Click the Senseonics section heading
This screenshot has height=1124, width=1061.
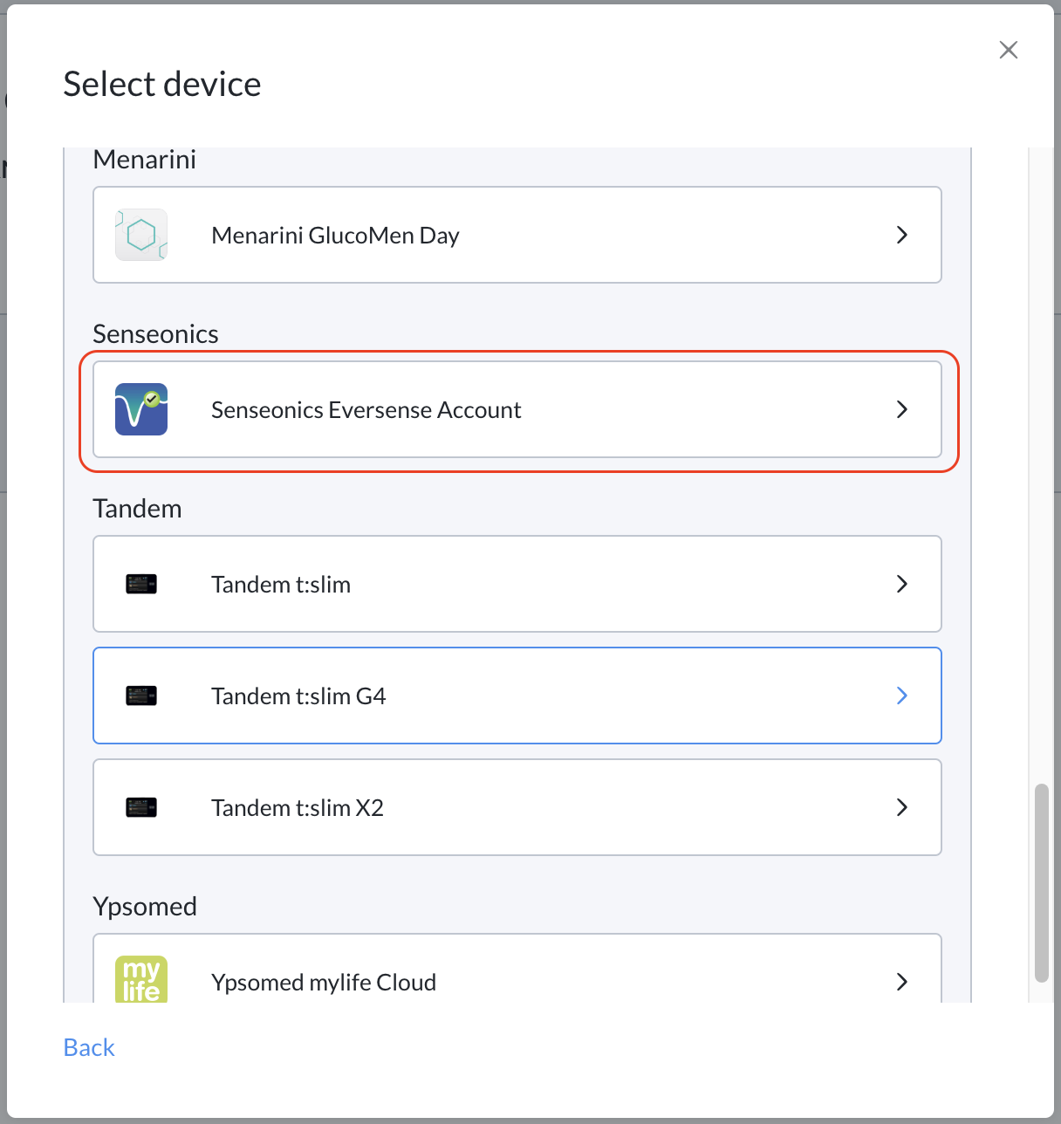[155, 333]
